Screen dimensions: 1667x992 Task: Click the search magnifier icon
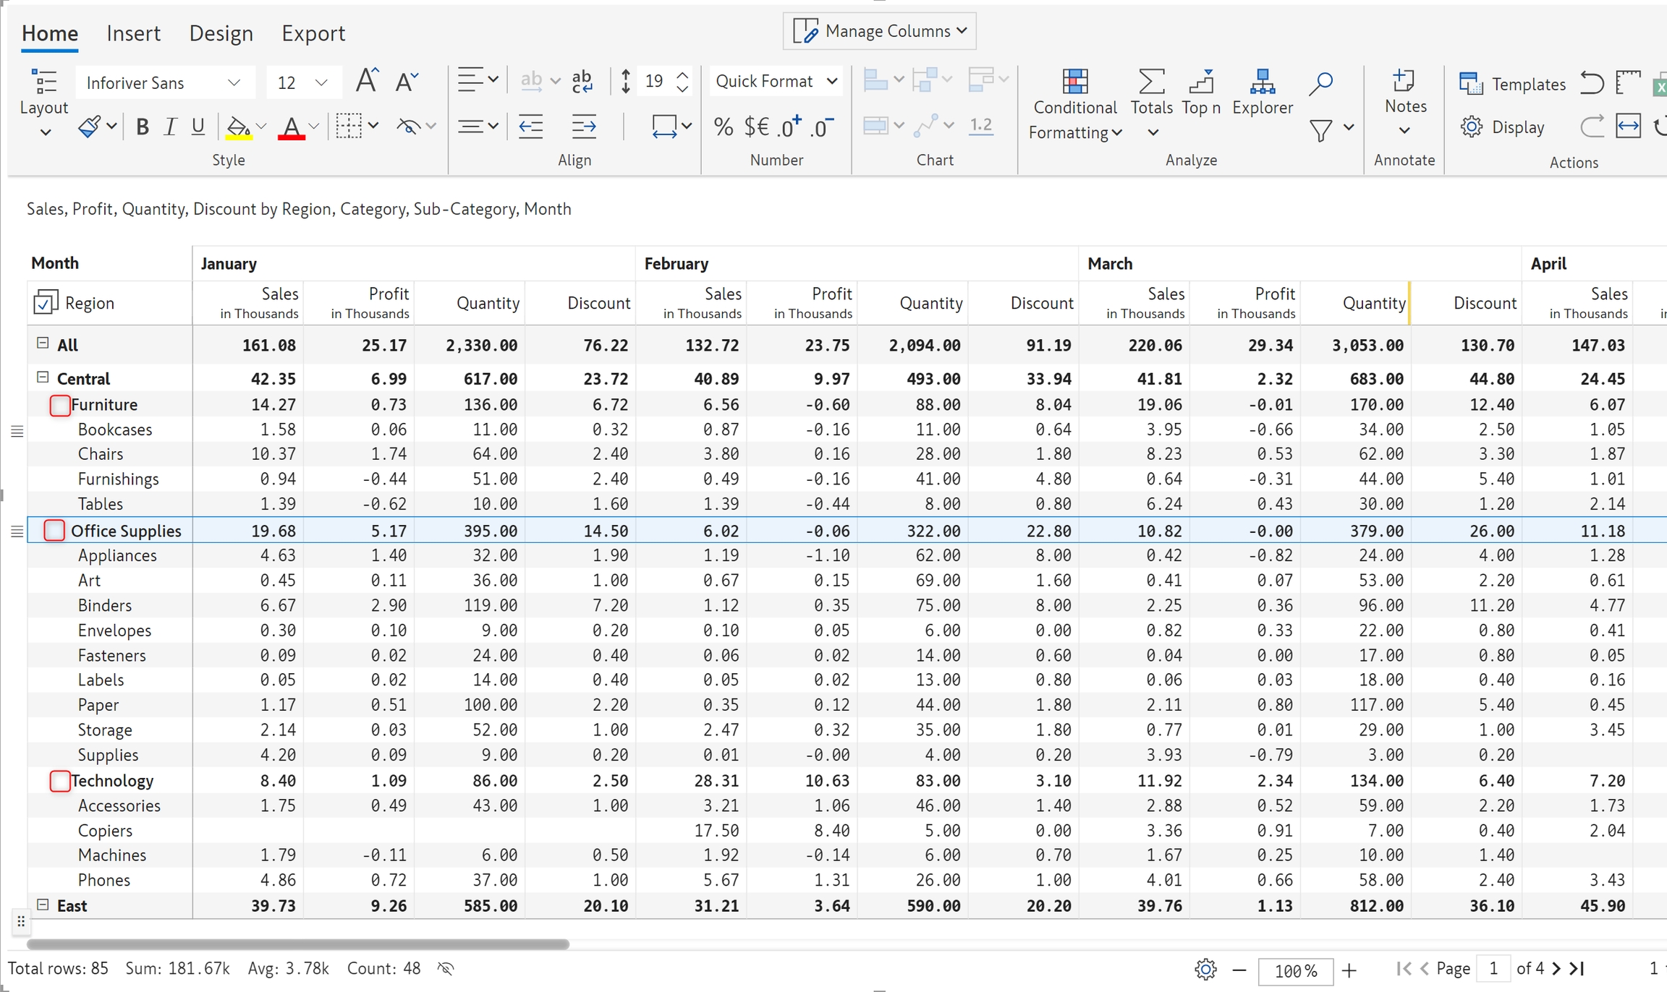(1320, 83)
